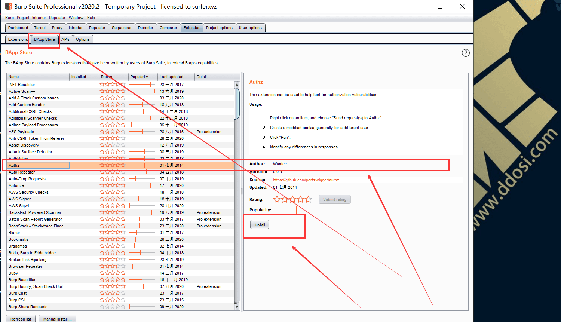Open the Intruder menu
This screenshot has width=561, height=322.
tap(39, 18)
